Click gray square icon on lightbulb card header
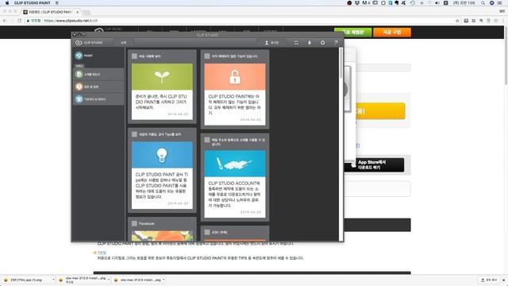This screenshot has width=508, height=286. [134, 134]
